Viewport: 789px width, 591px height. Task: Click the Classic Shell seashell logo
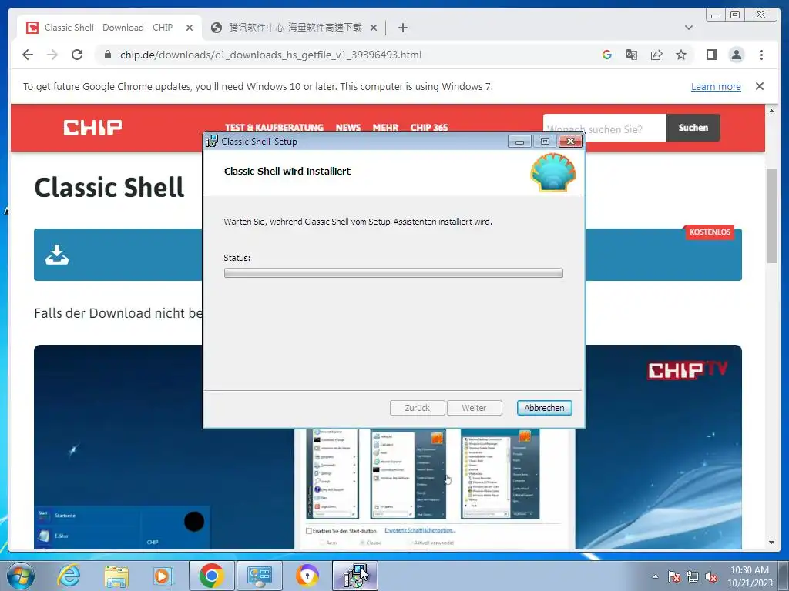(553, 172)
